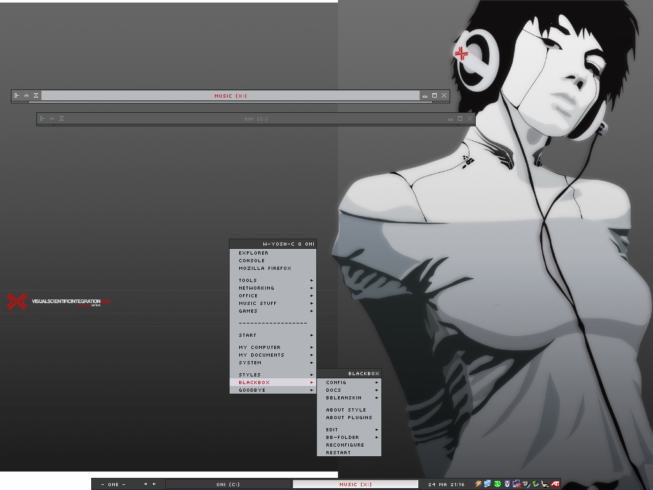This screenshot has width=653, height=490.
Task: Open Docs in the Blackbox submenu
Action: point(349,390)
